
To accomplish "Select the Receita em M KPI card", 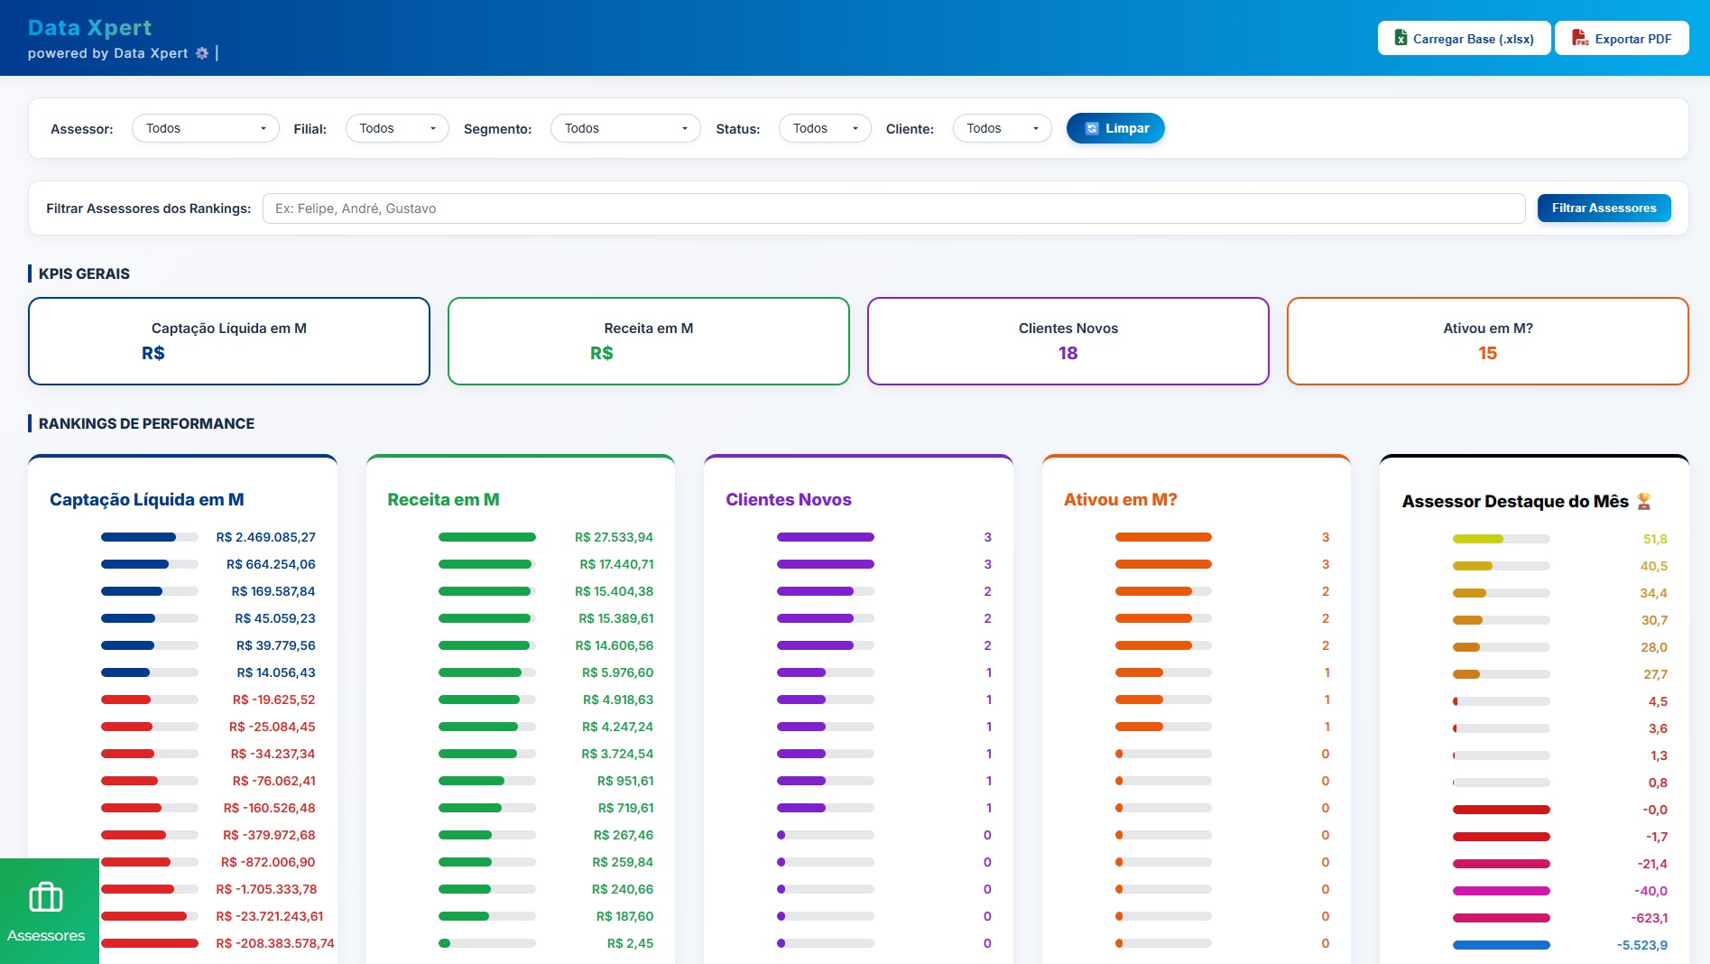I will pyautogui.click(x=649, y=341).
